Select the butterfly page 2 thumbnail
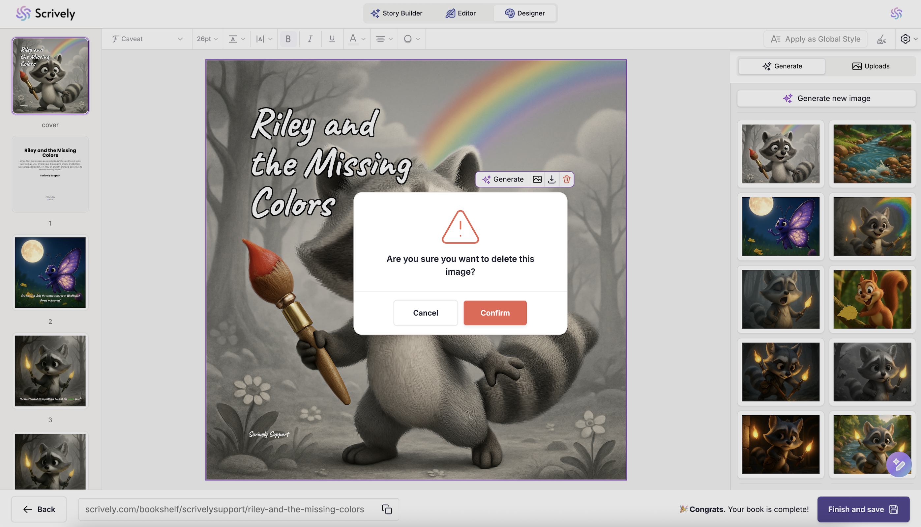Viewport: 921px width, 527px height. (50, 272)
